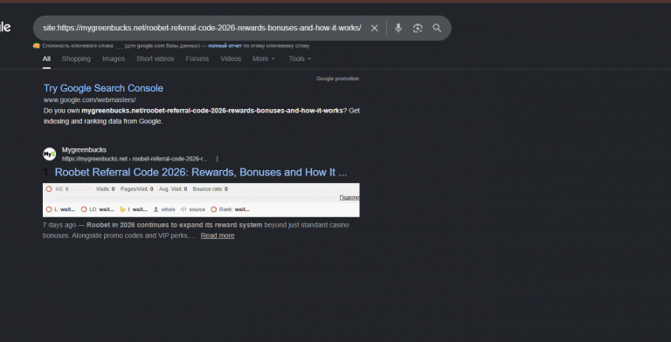Select the All results tab
The width and height of the screenshot is (671, 342).
[x=46, y=59]
